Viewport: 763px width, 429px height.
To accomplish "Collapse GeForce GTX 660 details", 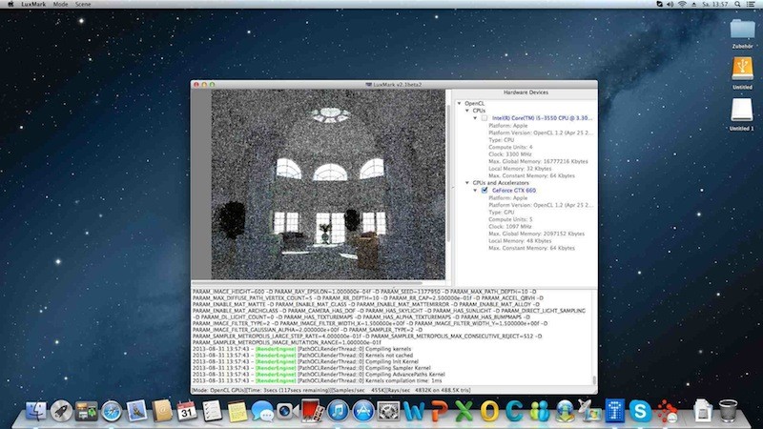I will [x=475, y=190].
